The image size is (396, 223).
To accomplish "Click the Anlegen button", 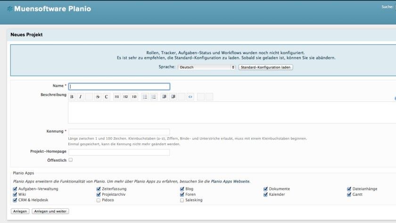I will tap(20, 211).
